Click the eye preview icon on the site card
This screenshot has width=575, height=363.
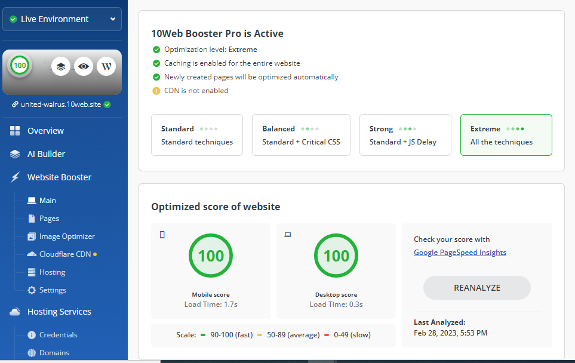coord(84,66)
